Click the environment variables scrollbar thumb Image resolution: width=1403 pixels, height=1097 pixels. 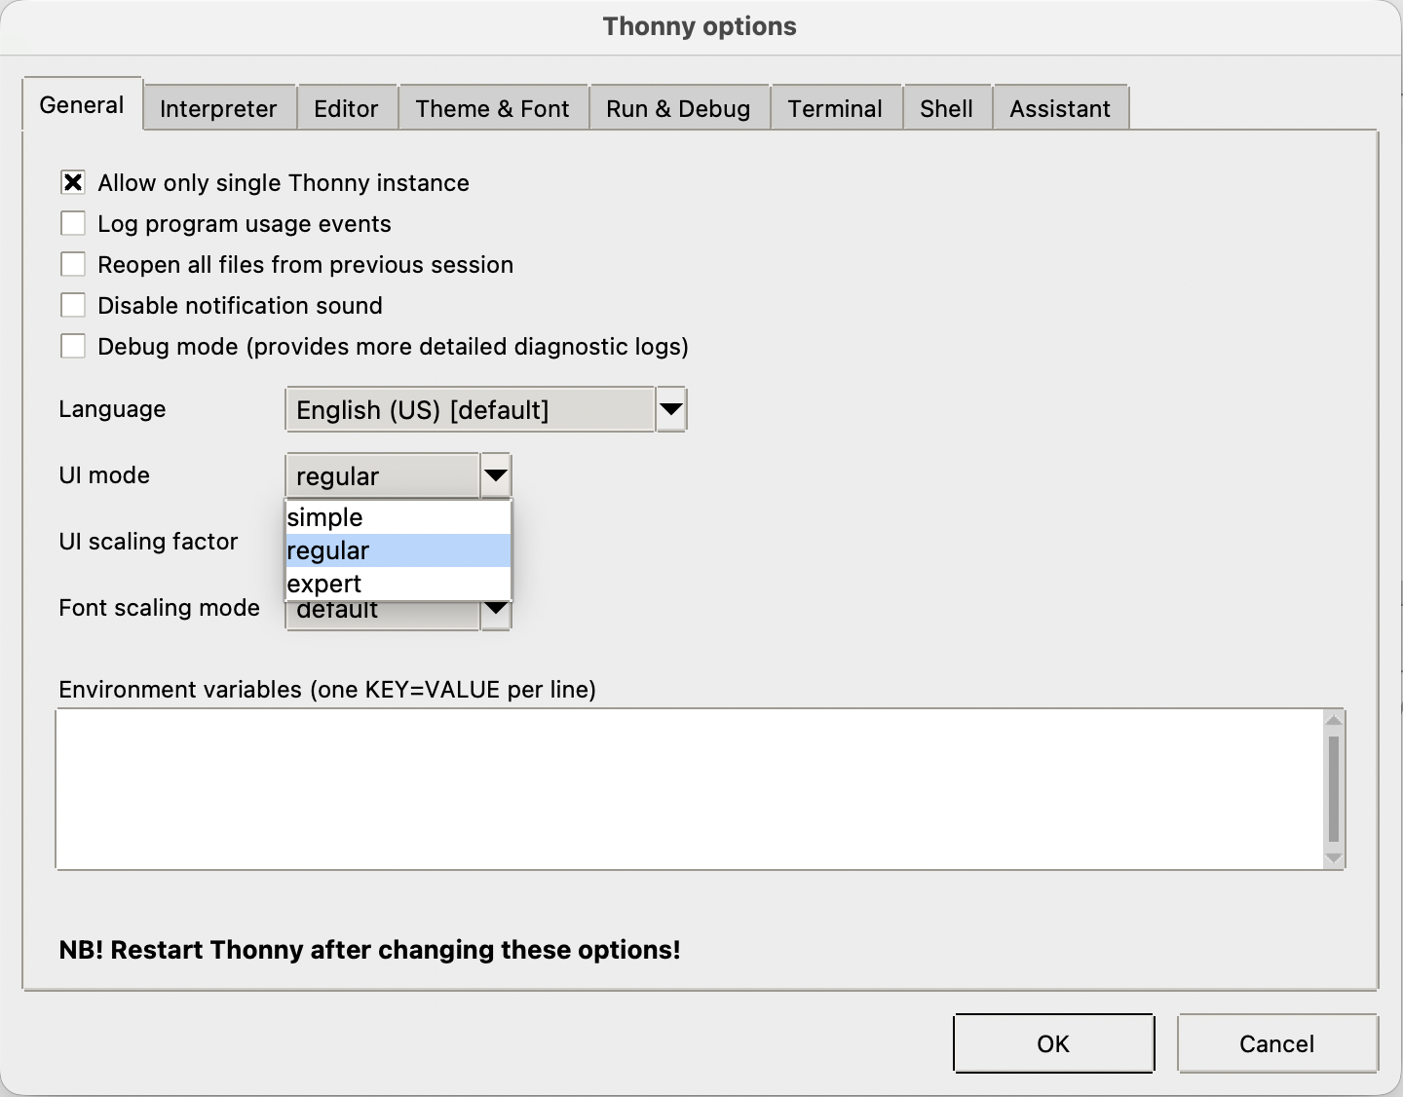click(x=1334, y=789)
